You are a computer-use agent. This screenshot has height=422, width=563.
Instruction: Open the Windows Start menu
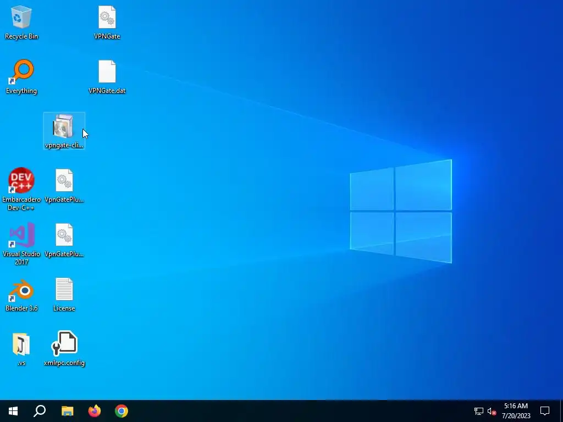[x=13, y=411]
